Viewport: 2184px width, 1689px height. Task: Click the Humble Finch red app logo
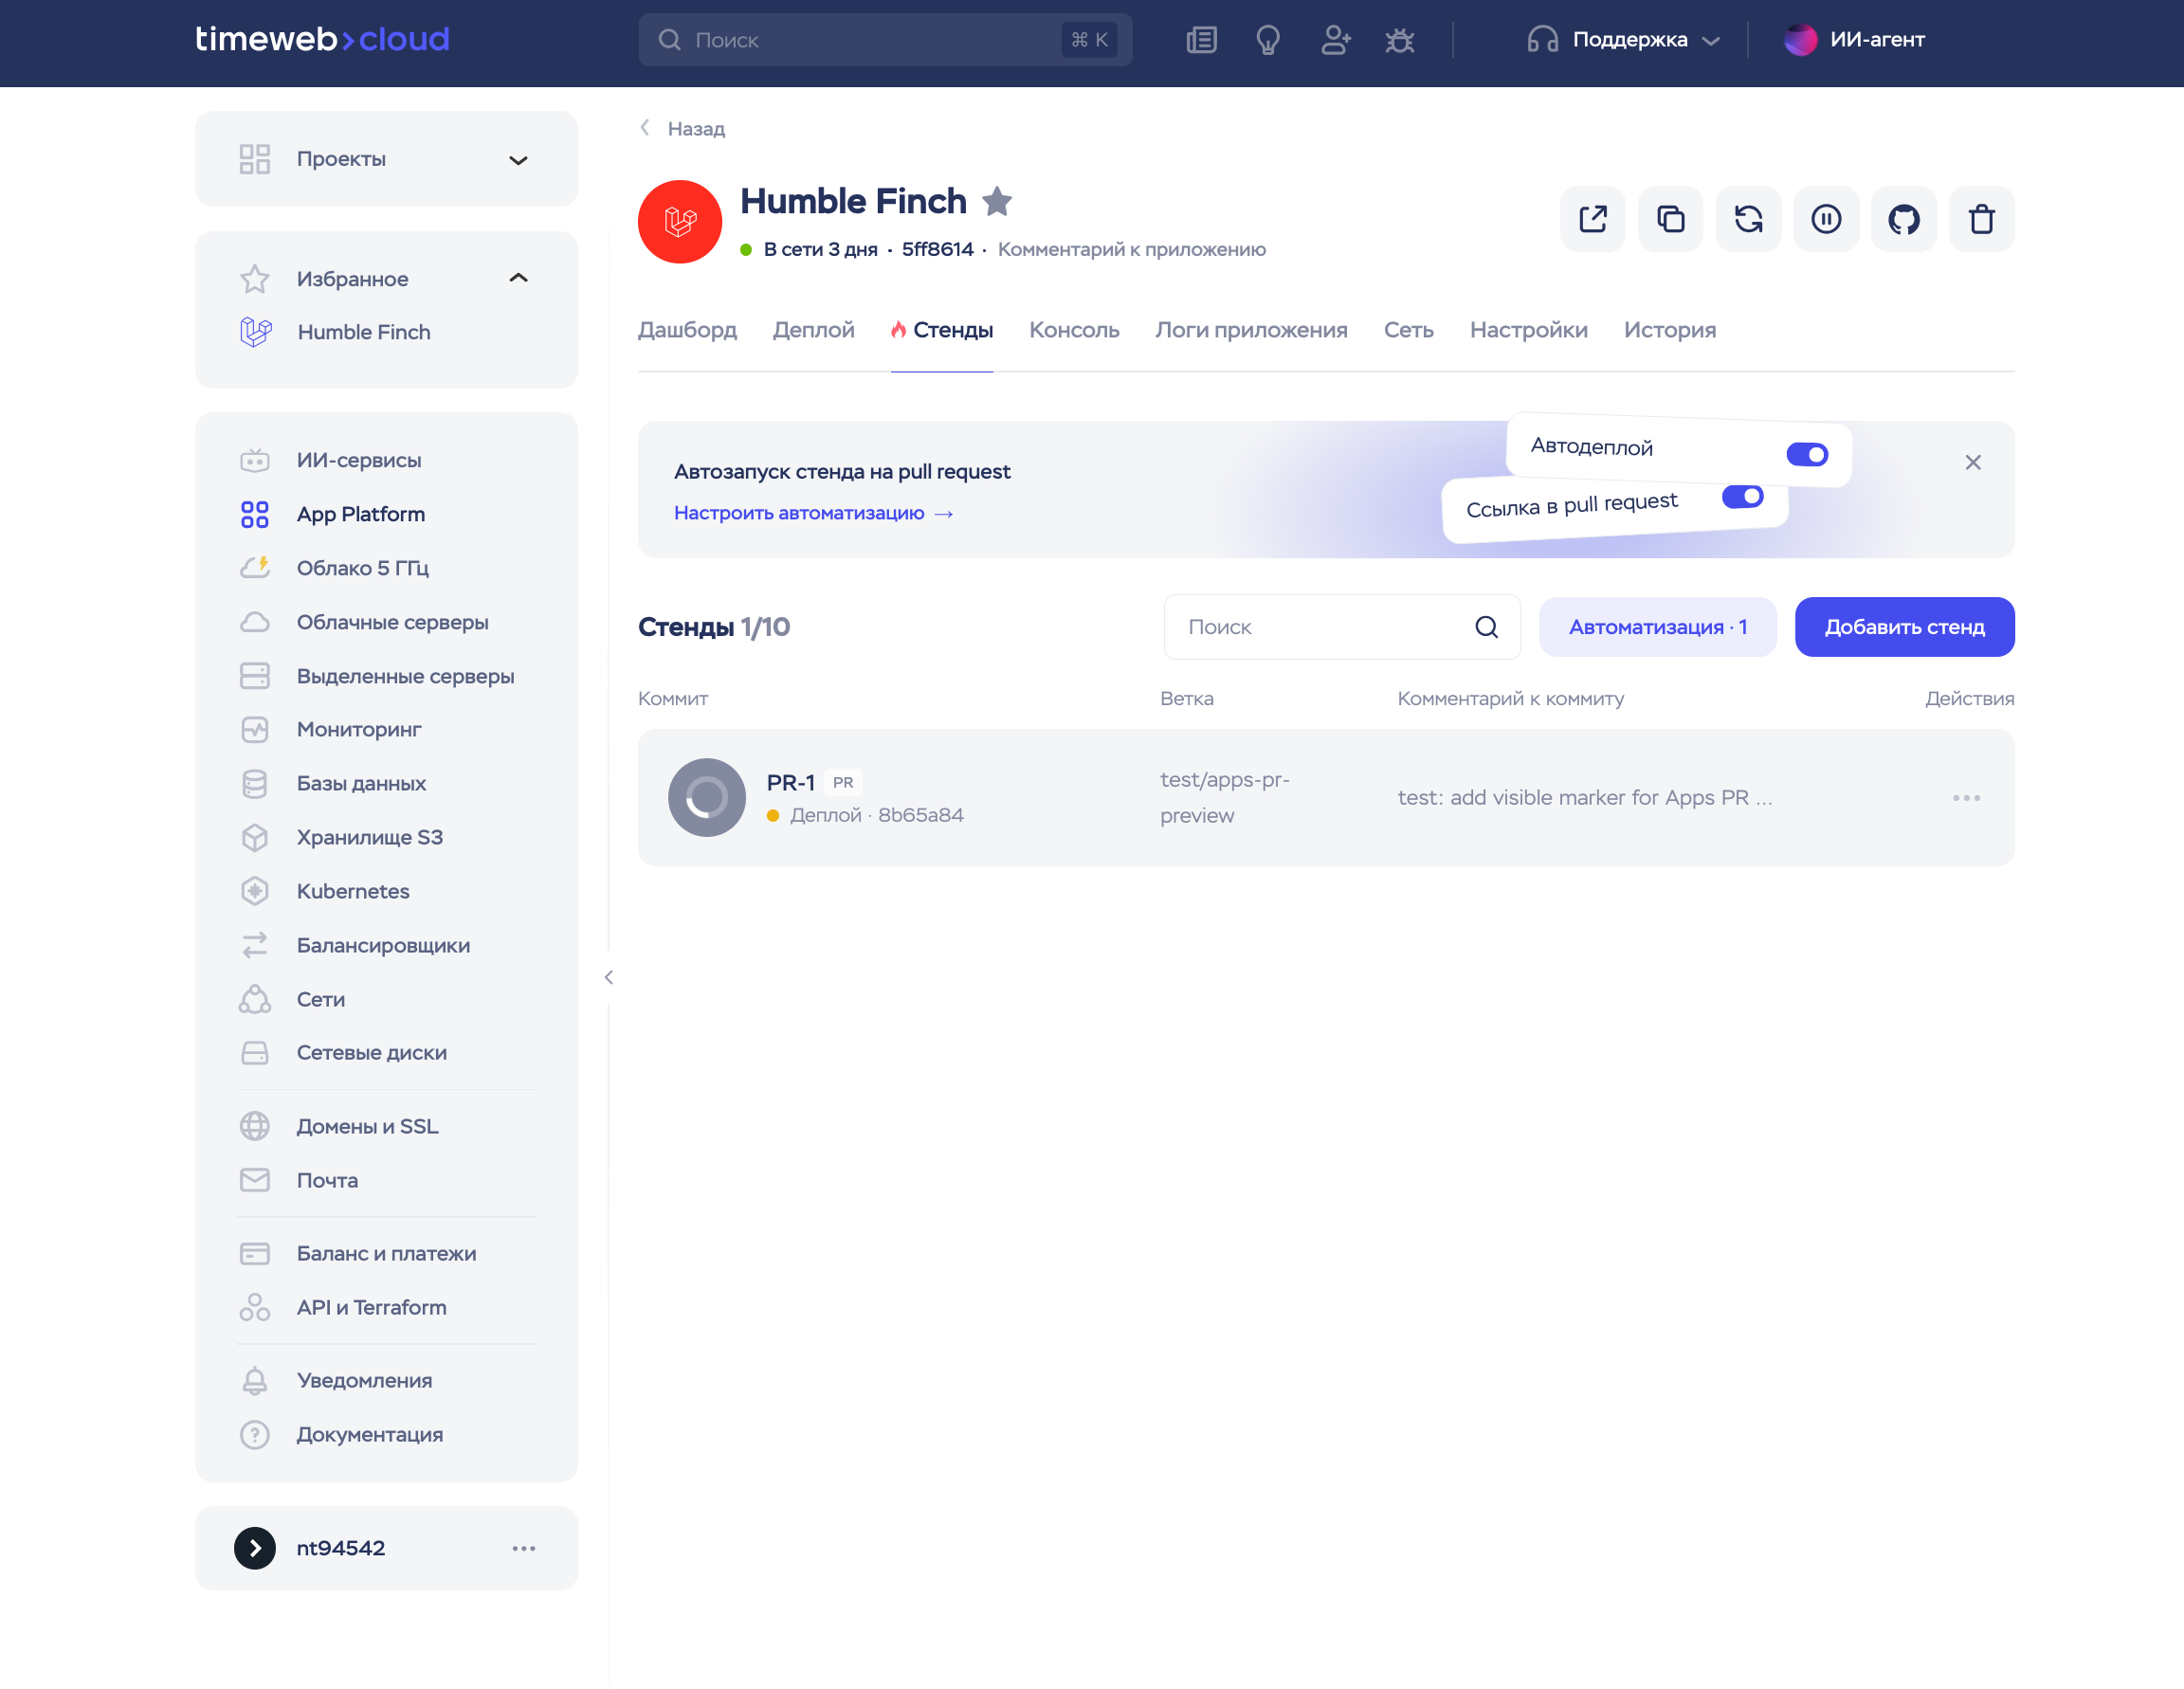coord(680,222)
